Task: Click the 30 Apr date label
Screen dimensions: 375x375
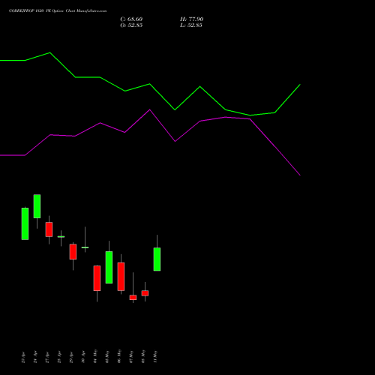Action: click(83, 358)
